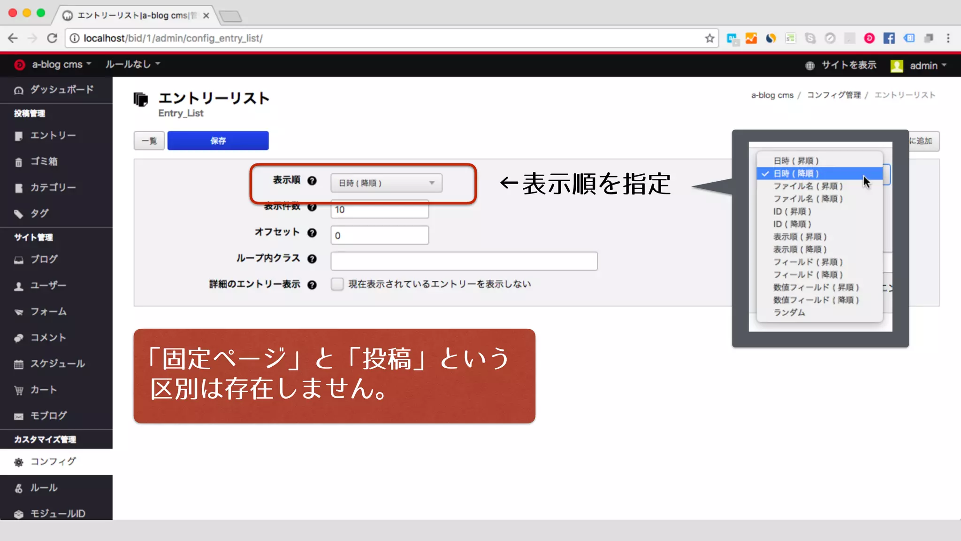Select ID ( 昇順 ) option
Screen dimensions: 961x541
point(819,211)
